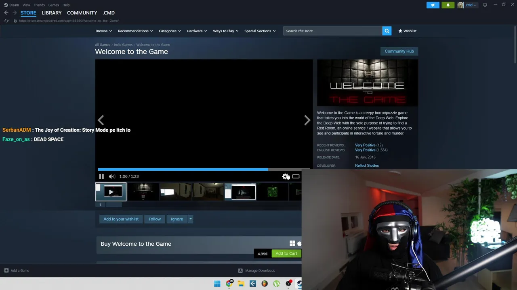The height and width of the screenshot is (290, 517).
Task: Open the .CMD profile tab
Action: pos(109,13)
